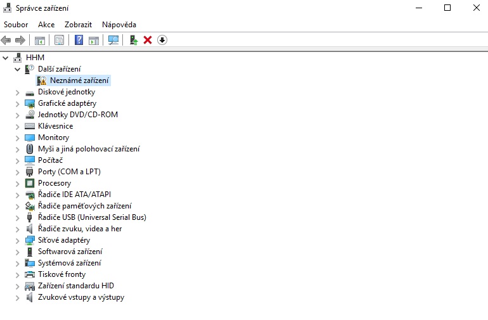Screen dimensions: 488x320
Task: Click the Zařízení standardu HID icon
Action: (30, 286)
